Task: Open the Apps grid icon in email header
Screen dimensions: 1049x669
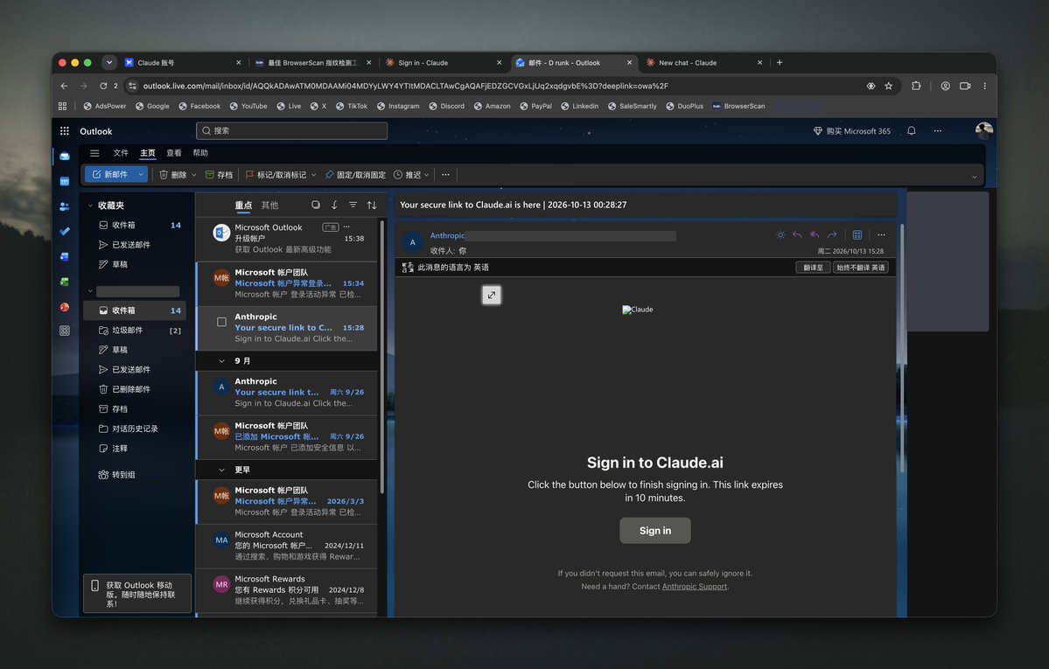Action: point(857,235)
